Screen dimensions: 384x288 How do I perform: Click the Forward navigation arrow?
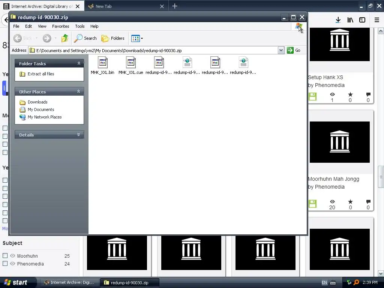coord(47,38)
